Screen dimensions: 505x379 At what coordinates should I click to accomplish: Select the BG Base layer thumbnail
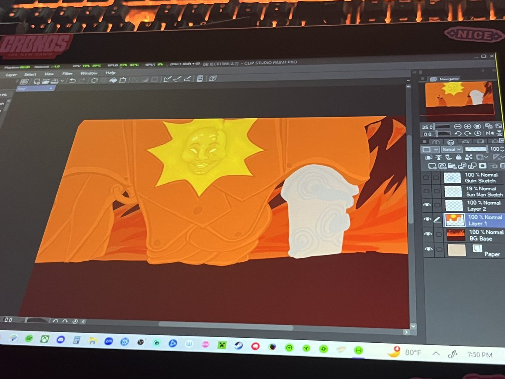point(456,235)
